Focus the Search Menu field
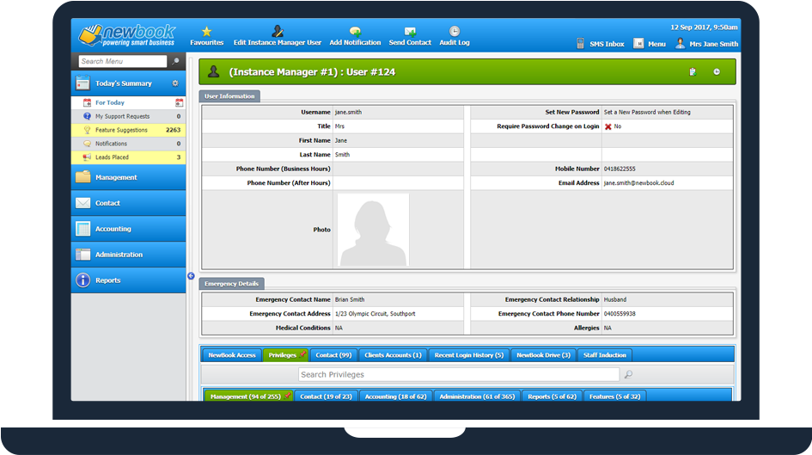The image size is (812, 455). point(123,61)
